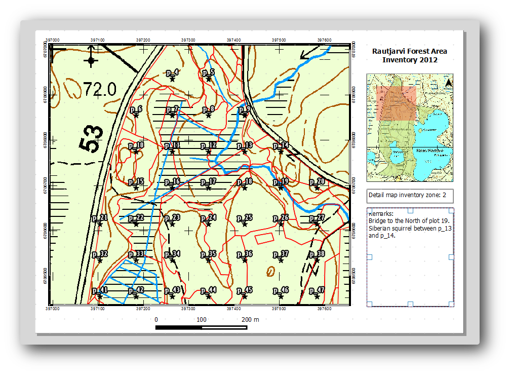Click right-middle resize handle of the remarks box

(x=452, y=257)
